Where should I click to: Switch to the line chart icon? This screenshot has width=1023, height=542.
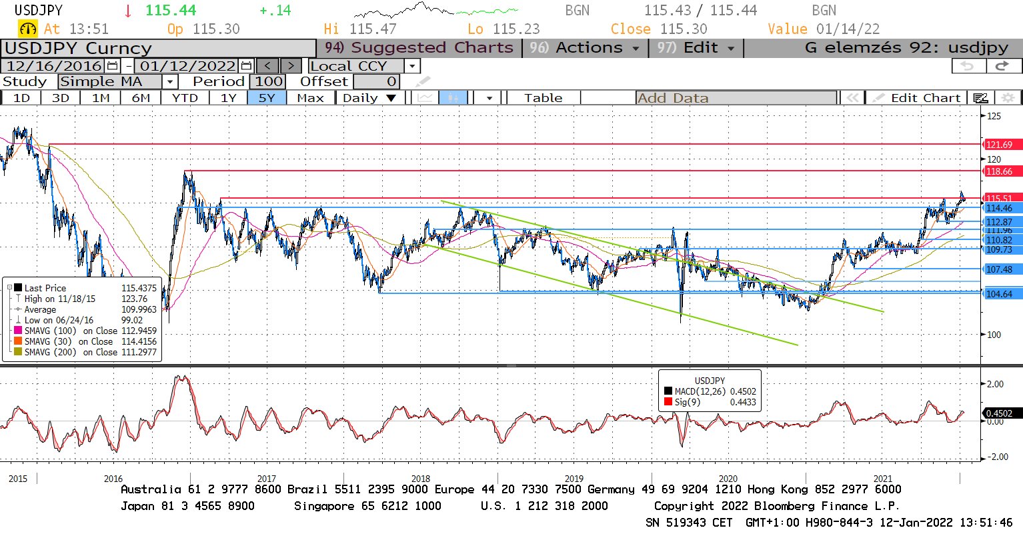pyautogui.click(x=425, y=98)
